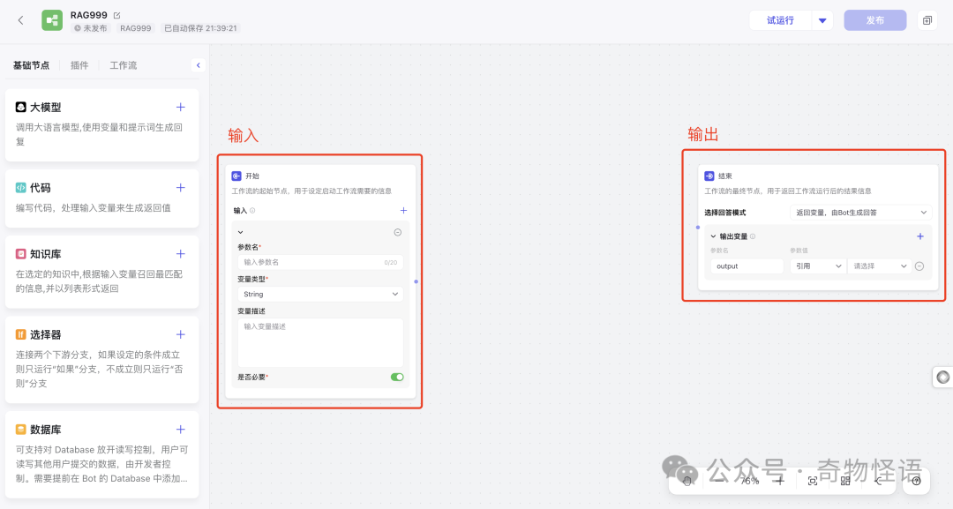
Task: Collapse the 输出变量 section
Action: pyautogui.click(x=713, y=236)
